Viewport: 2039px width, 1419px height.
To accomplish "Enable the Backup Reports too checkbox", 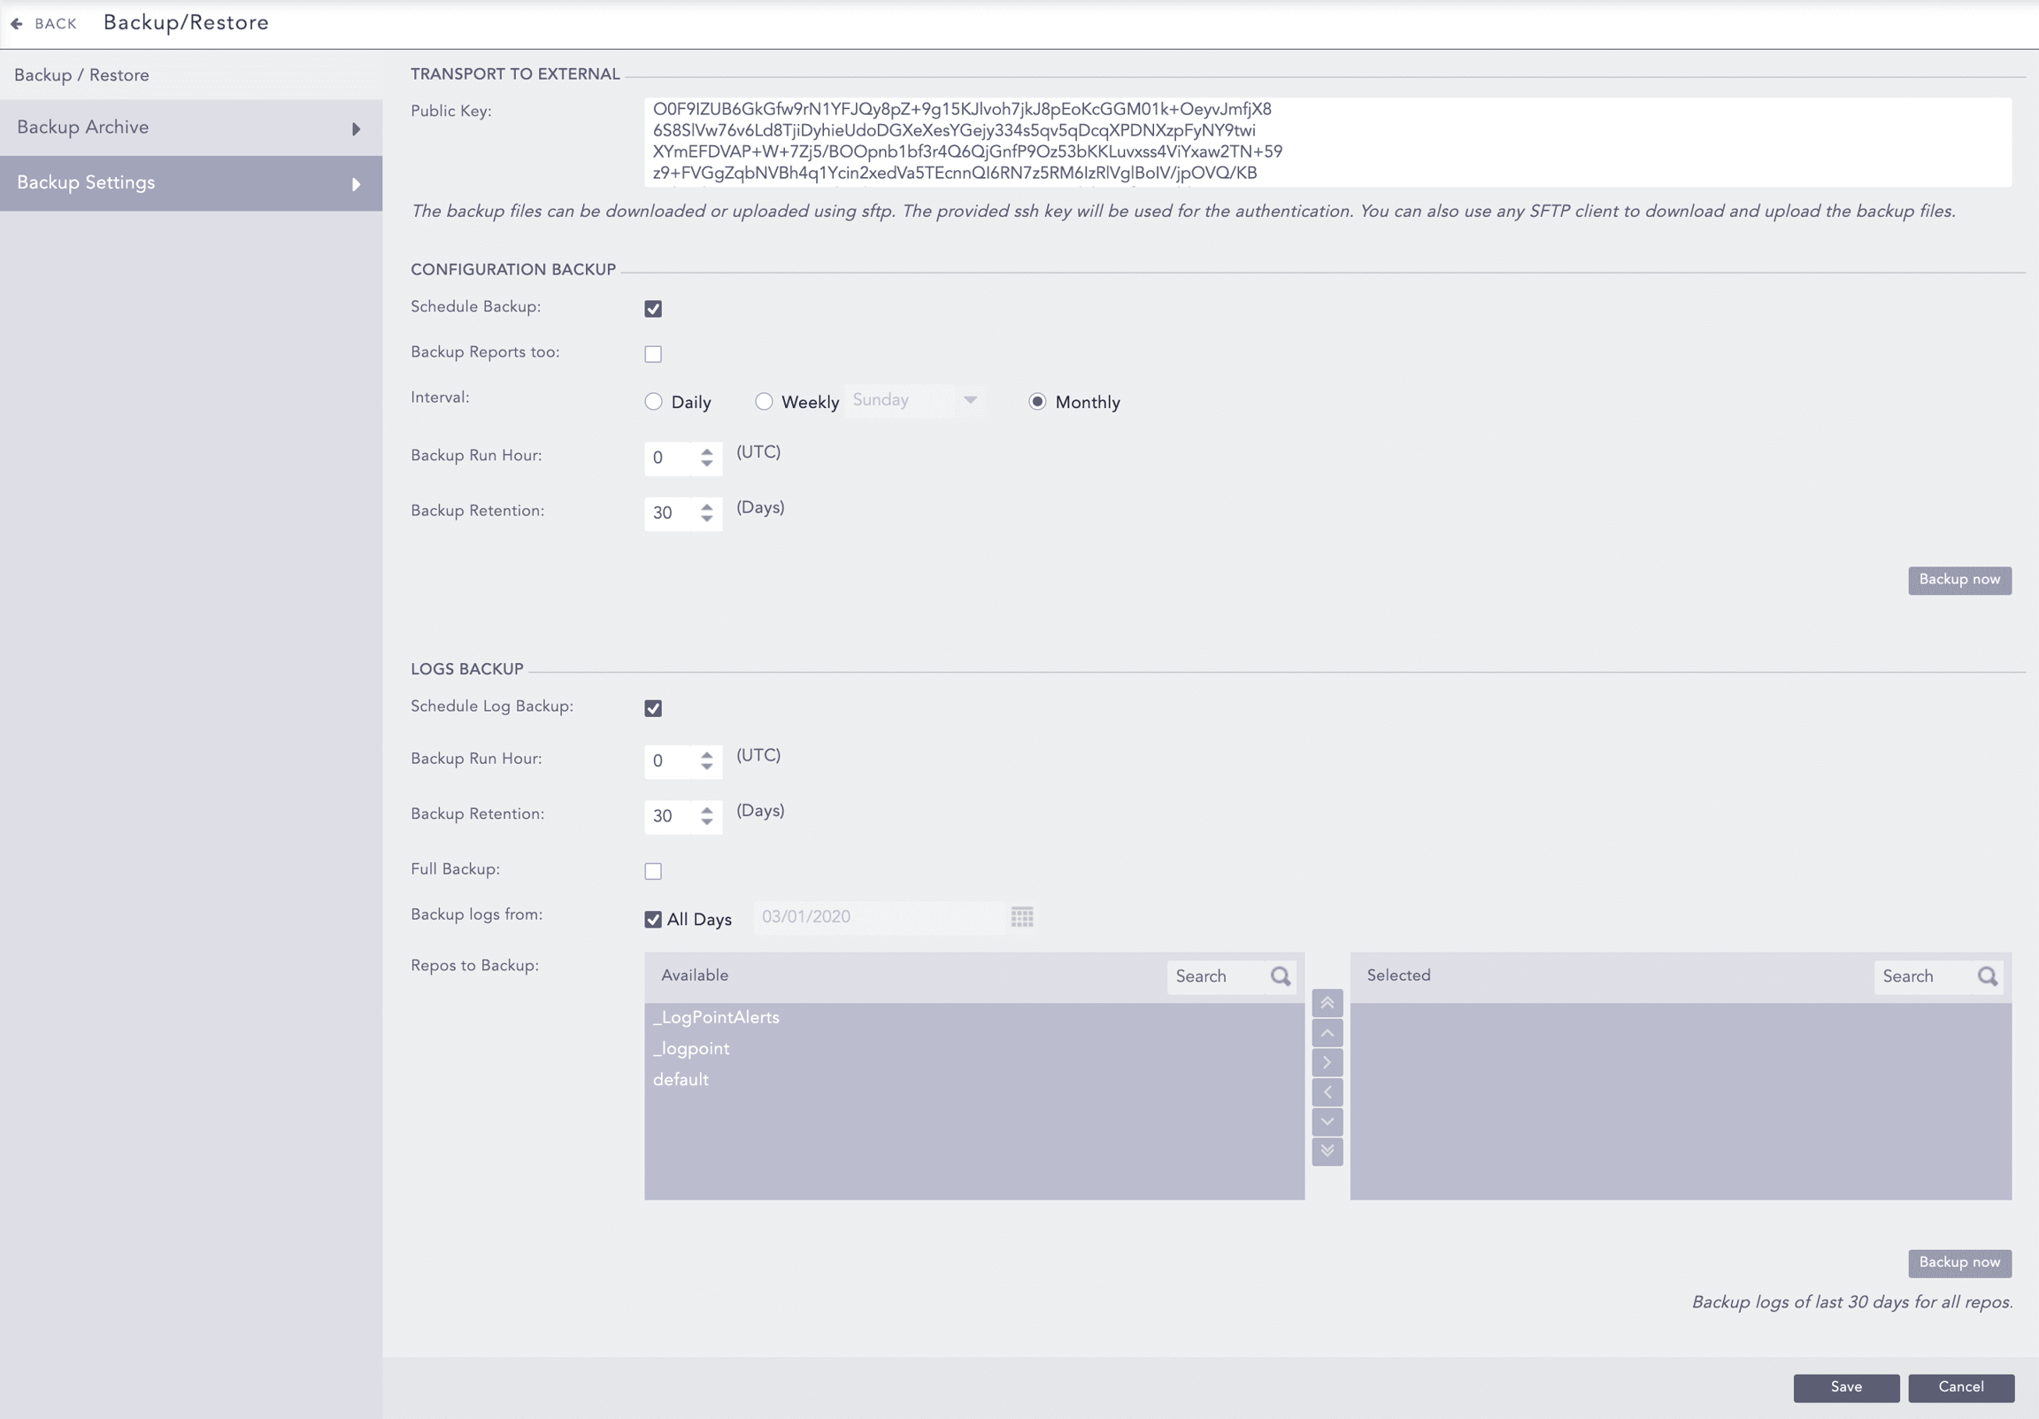I will 653,353.
